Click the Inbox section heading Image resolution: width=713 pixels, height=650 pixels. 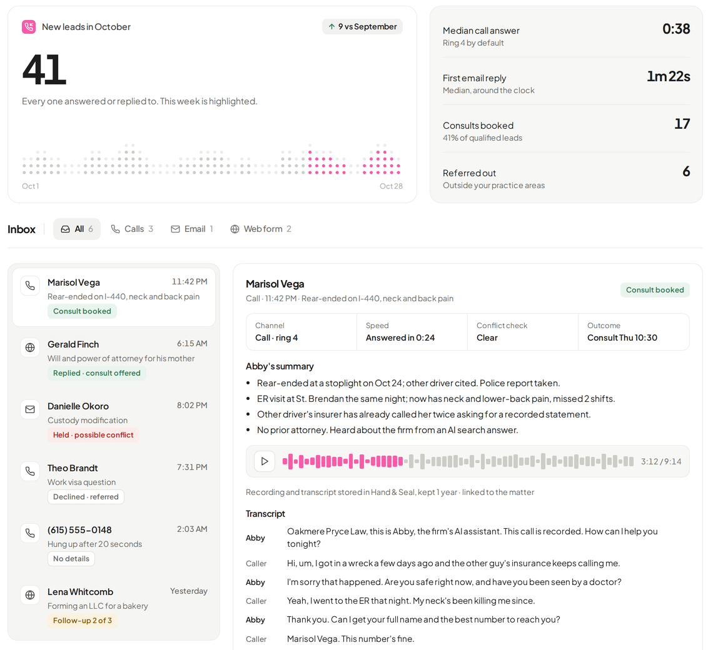coord(21,229)
